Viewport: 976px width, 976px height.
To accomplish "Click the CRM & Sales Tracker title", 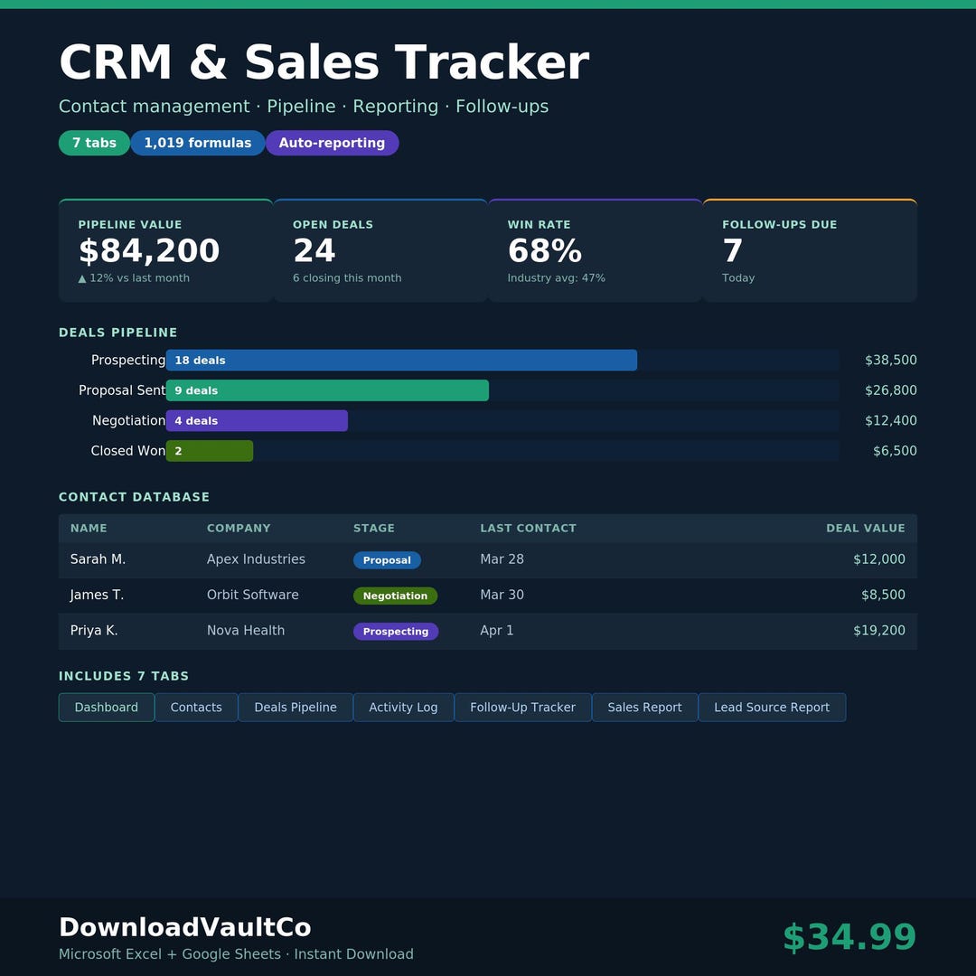I will 324,62.
